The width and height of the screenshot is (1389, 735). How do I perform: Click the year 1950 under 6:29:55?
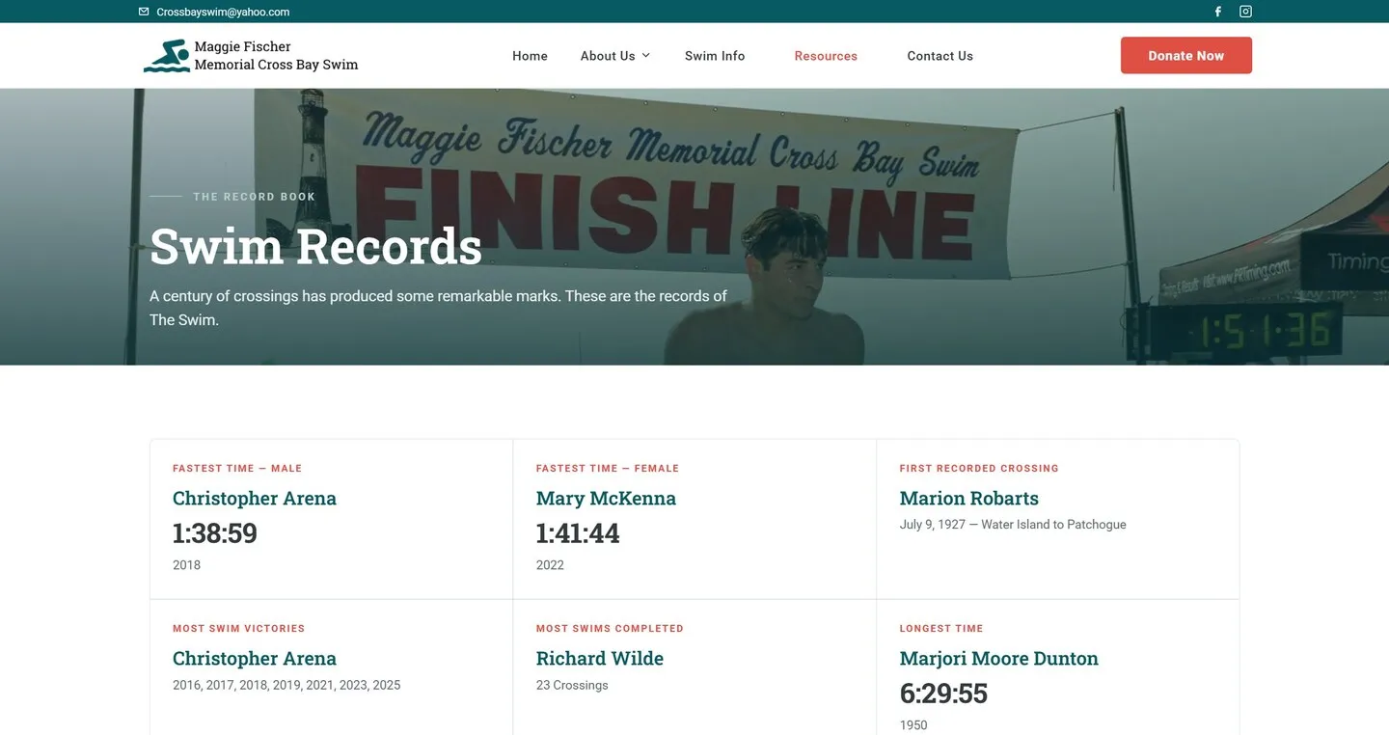(913, 725)
